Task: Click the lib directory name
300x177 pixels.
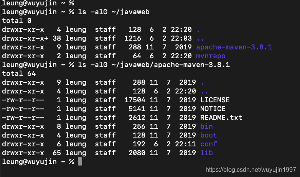Action: pos(206,153)
